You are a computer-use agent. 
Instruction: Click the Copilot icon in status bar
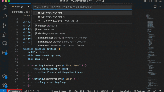149,91
